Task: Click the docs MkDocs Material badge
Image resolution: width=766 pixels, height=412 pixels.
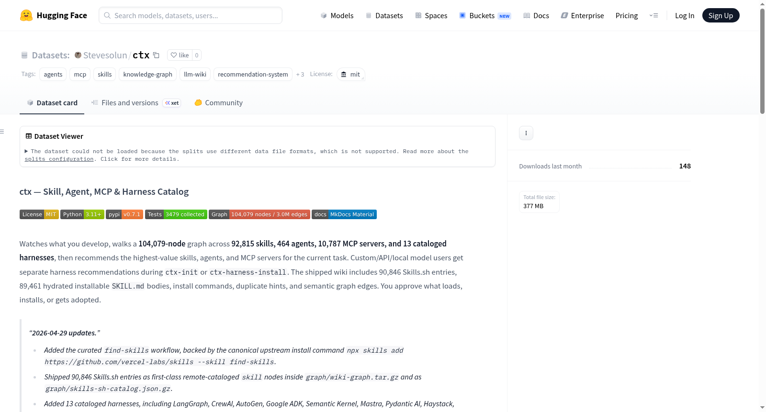Action: [x=344, y=214]
